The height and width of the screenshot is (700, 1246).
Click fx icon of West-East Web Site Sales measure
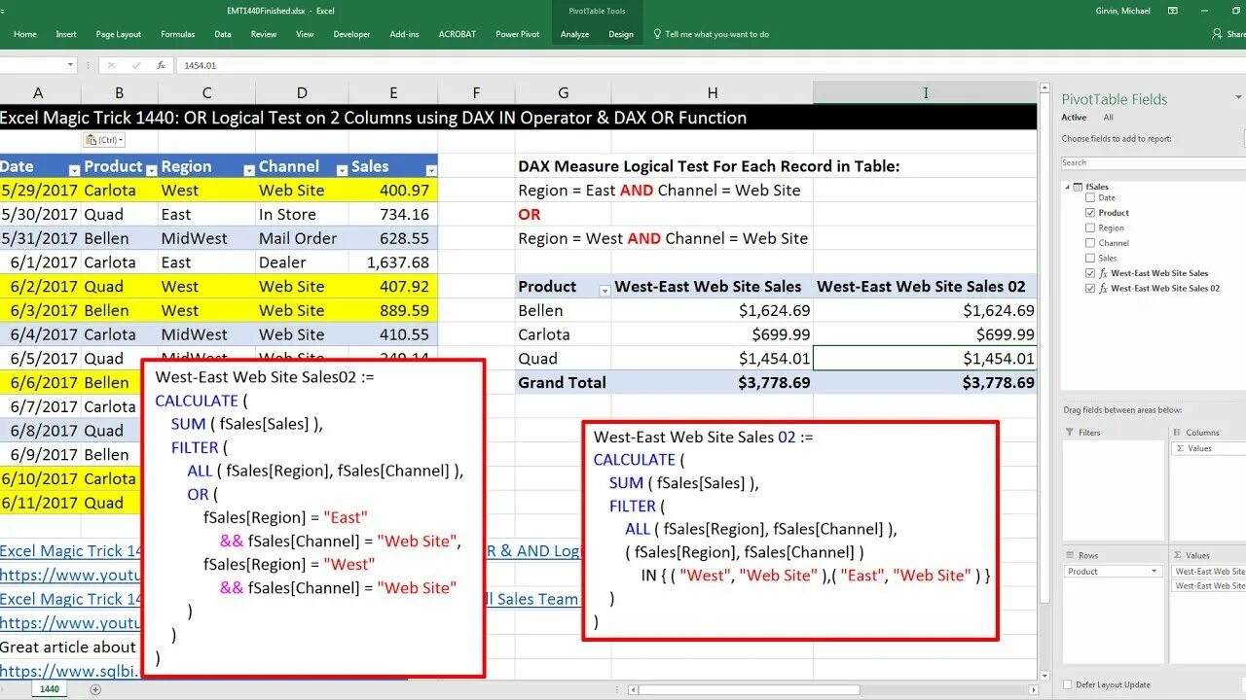1103,273
